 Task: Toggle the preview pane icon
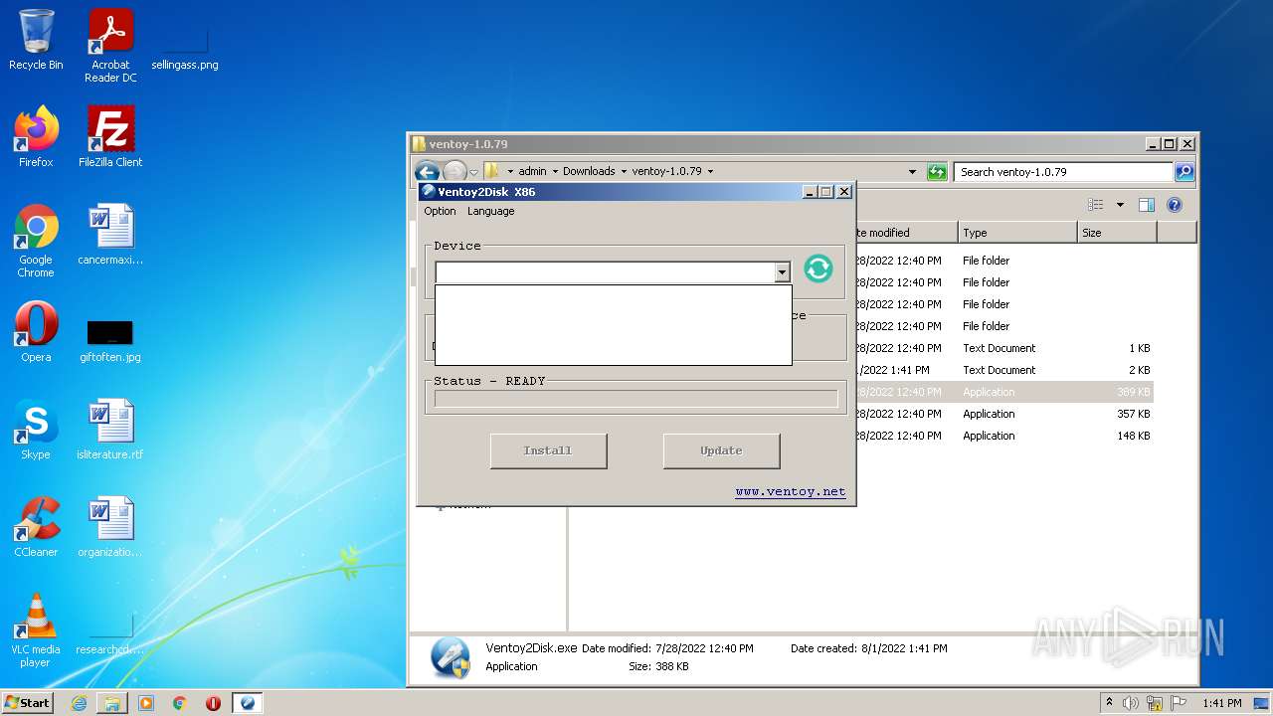click(1146, 205)
